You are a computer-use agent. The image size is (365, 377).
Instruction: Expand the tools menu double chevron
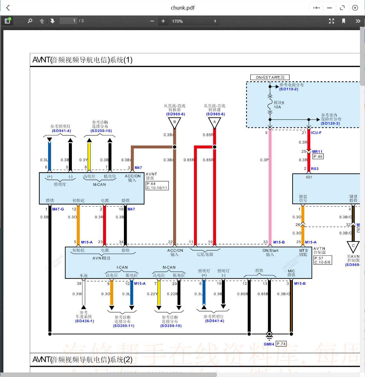point(358,21)
